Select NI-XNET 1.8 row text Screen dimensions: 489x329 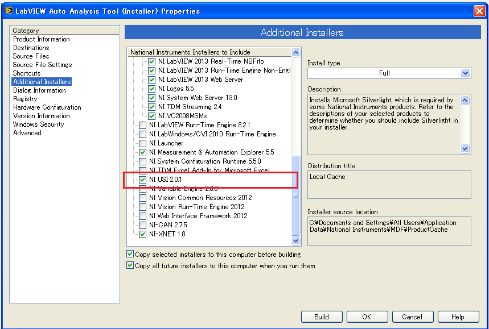167,234
